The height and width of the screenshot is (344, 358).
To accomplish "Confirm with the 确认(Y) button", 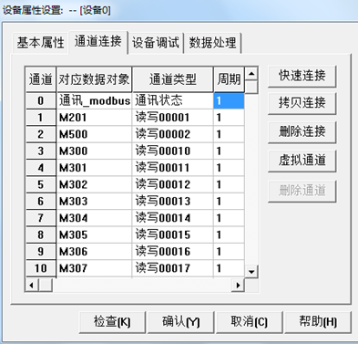I will (181, 322).
